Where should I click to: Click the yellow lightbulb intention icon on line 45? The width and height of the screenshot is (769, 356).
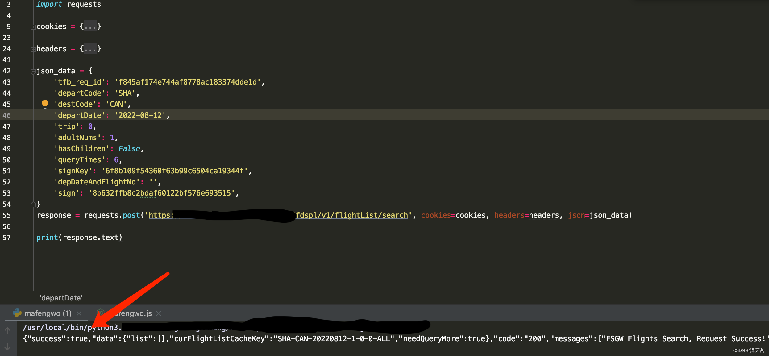click(x=45, y=104)
